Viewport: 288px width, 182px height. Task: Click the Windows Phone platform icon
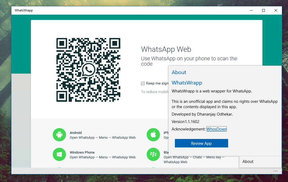[x=59, y=154]
